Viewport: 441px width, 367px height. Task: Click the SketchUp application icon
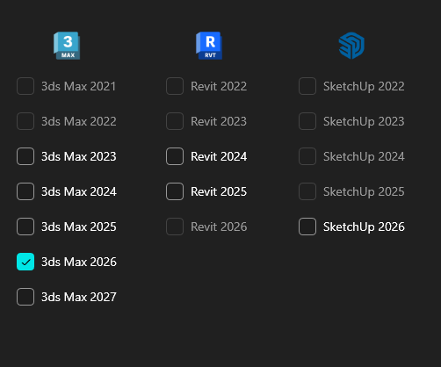(351, 46)
